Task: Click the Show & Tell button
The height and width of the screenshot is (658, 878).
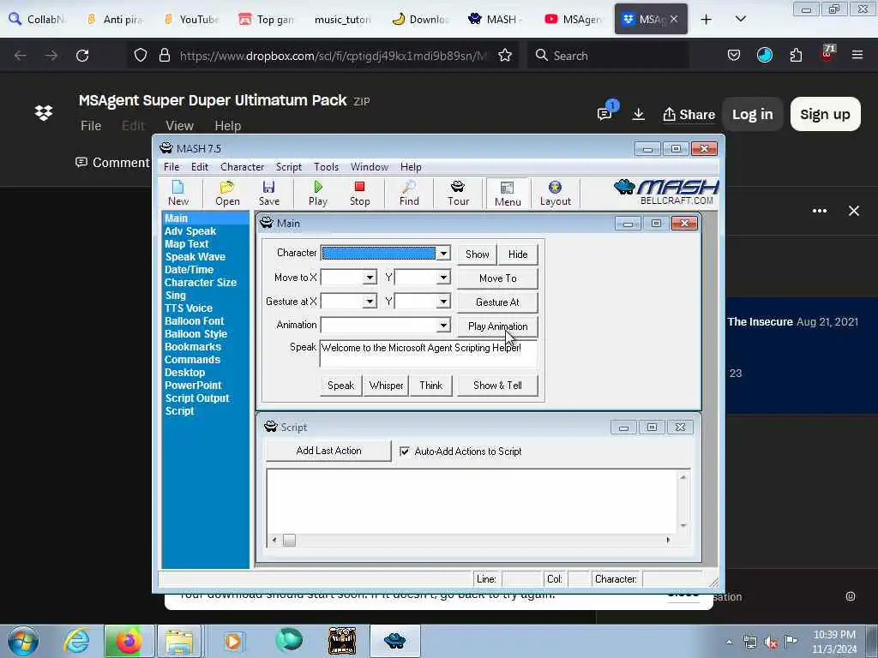Action: point(498,386)
